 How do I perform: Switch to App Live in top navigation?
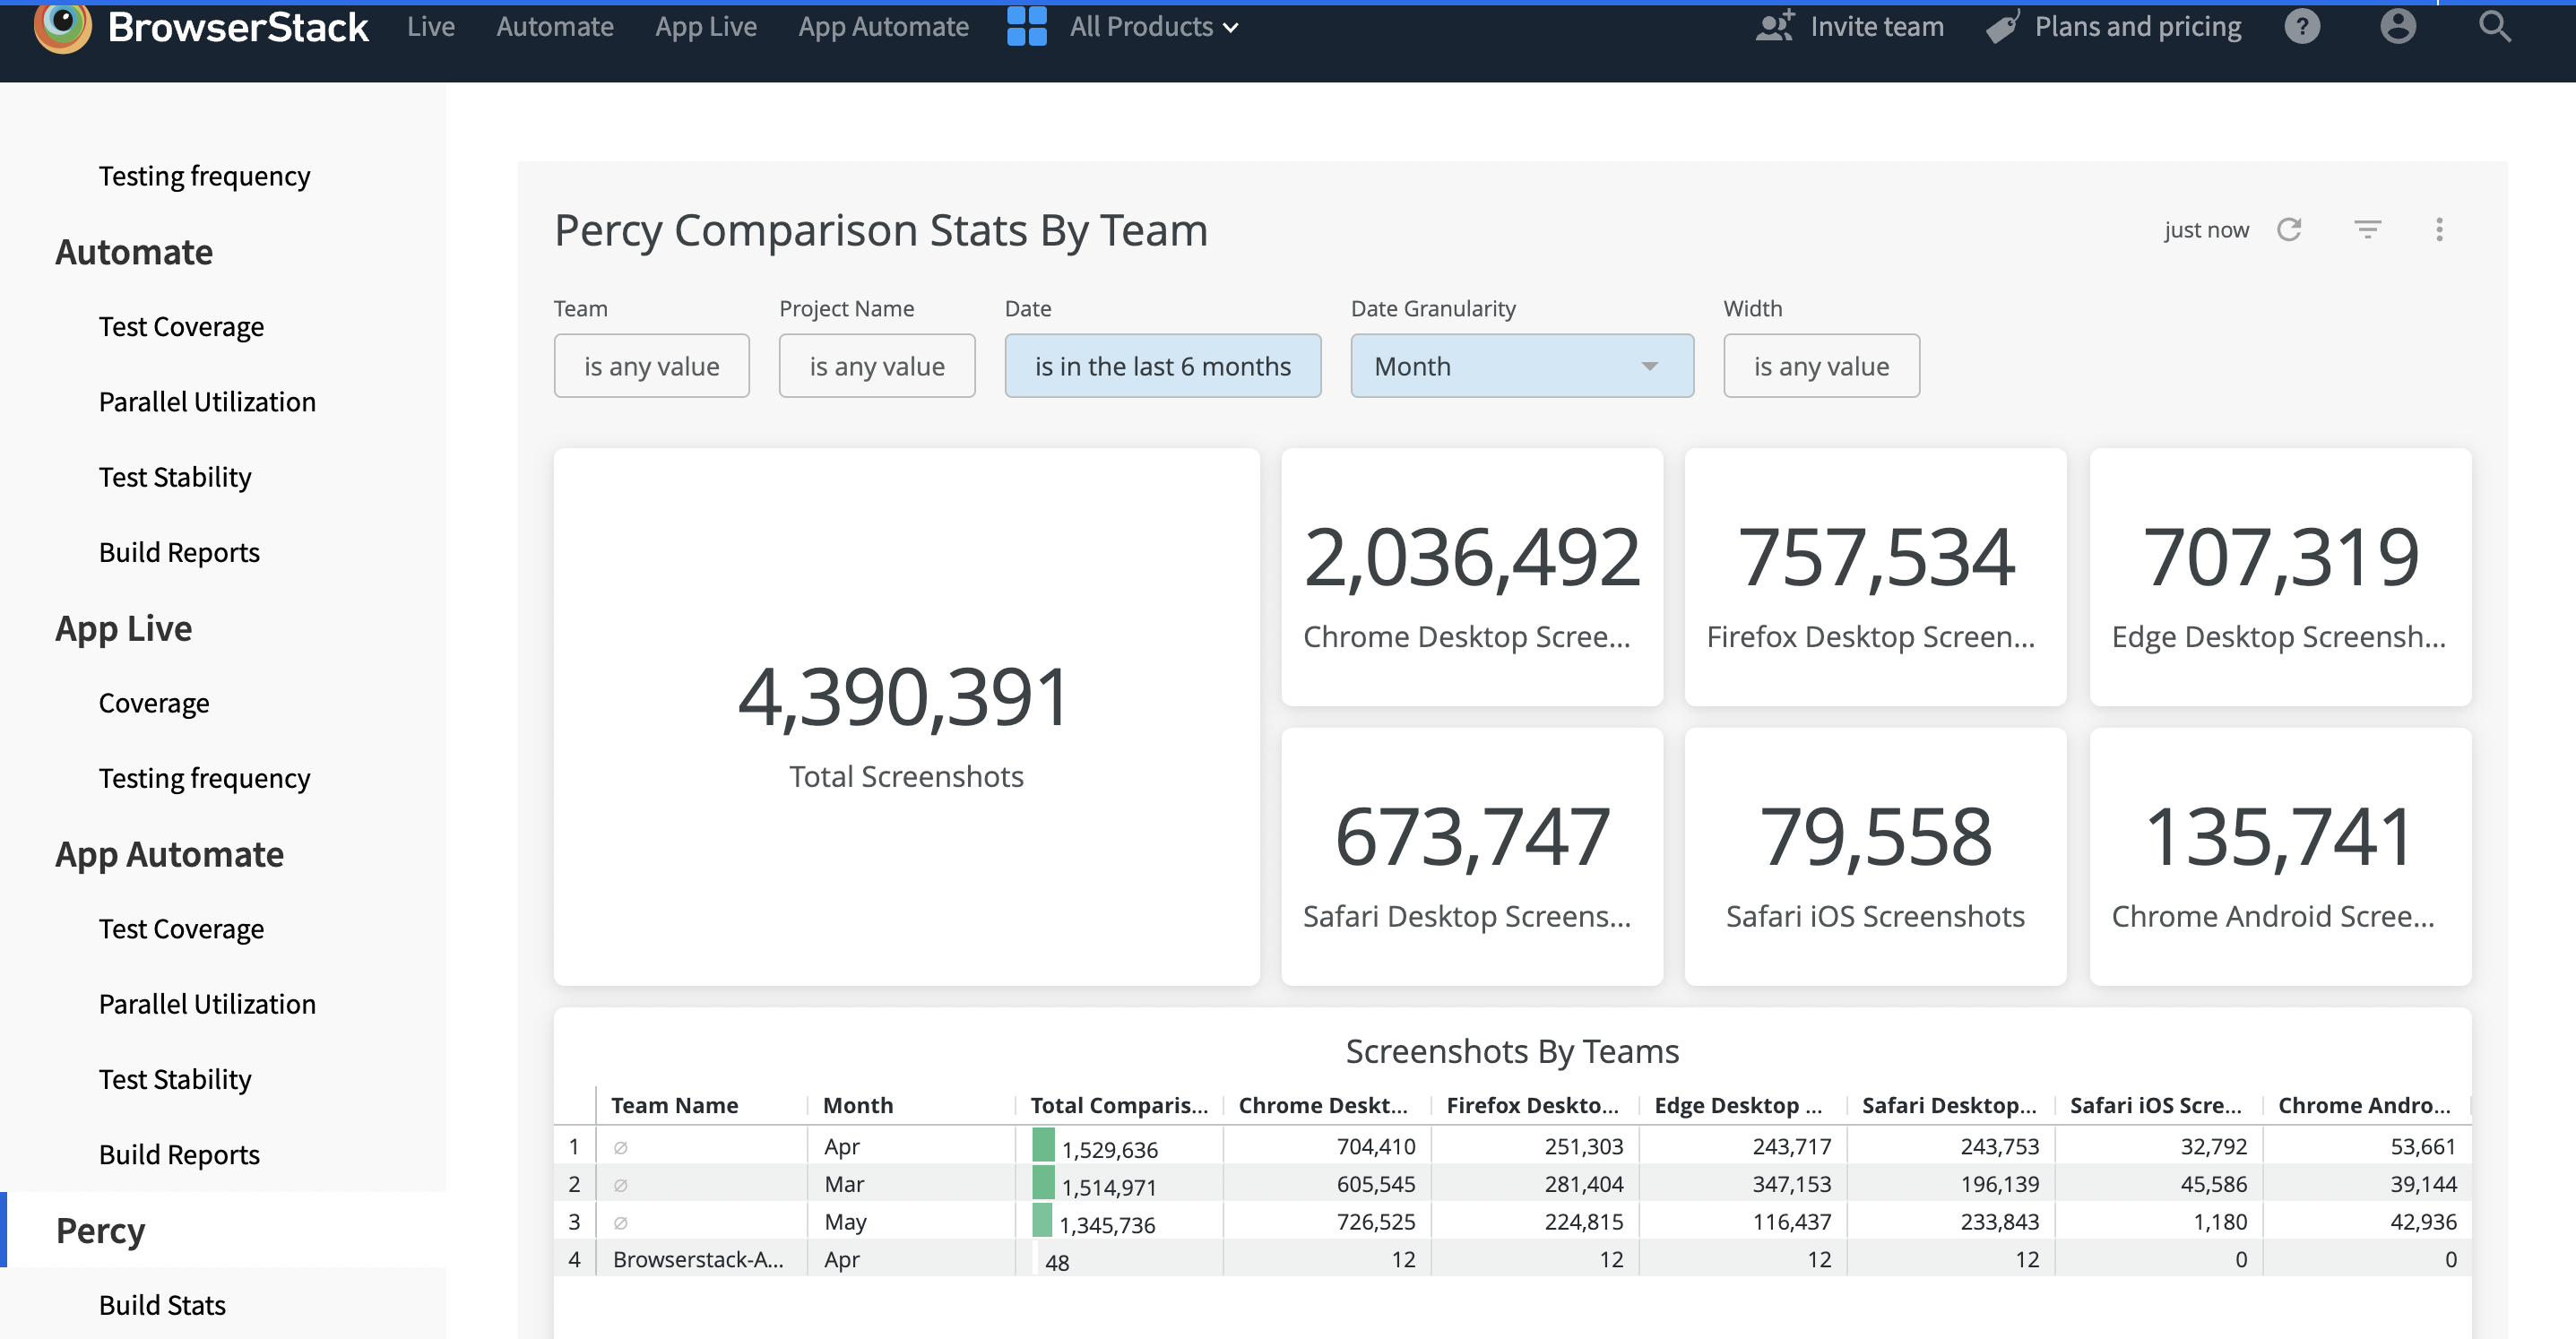(x=705, y=26)
